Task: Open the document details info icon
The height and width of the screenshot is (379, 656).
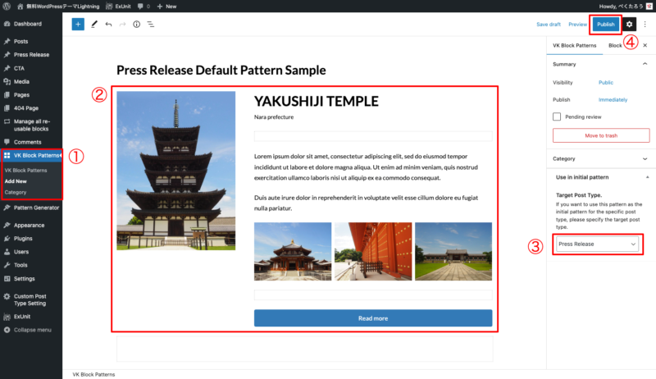Action: tap(136, 25)
